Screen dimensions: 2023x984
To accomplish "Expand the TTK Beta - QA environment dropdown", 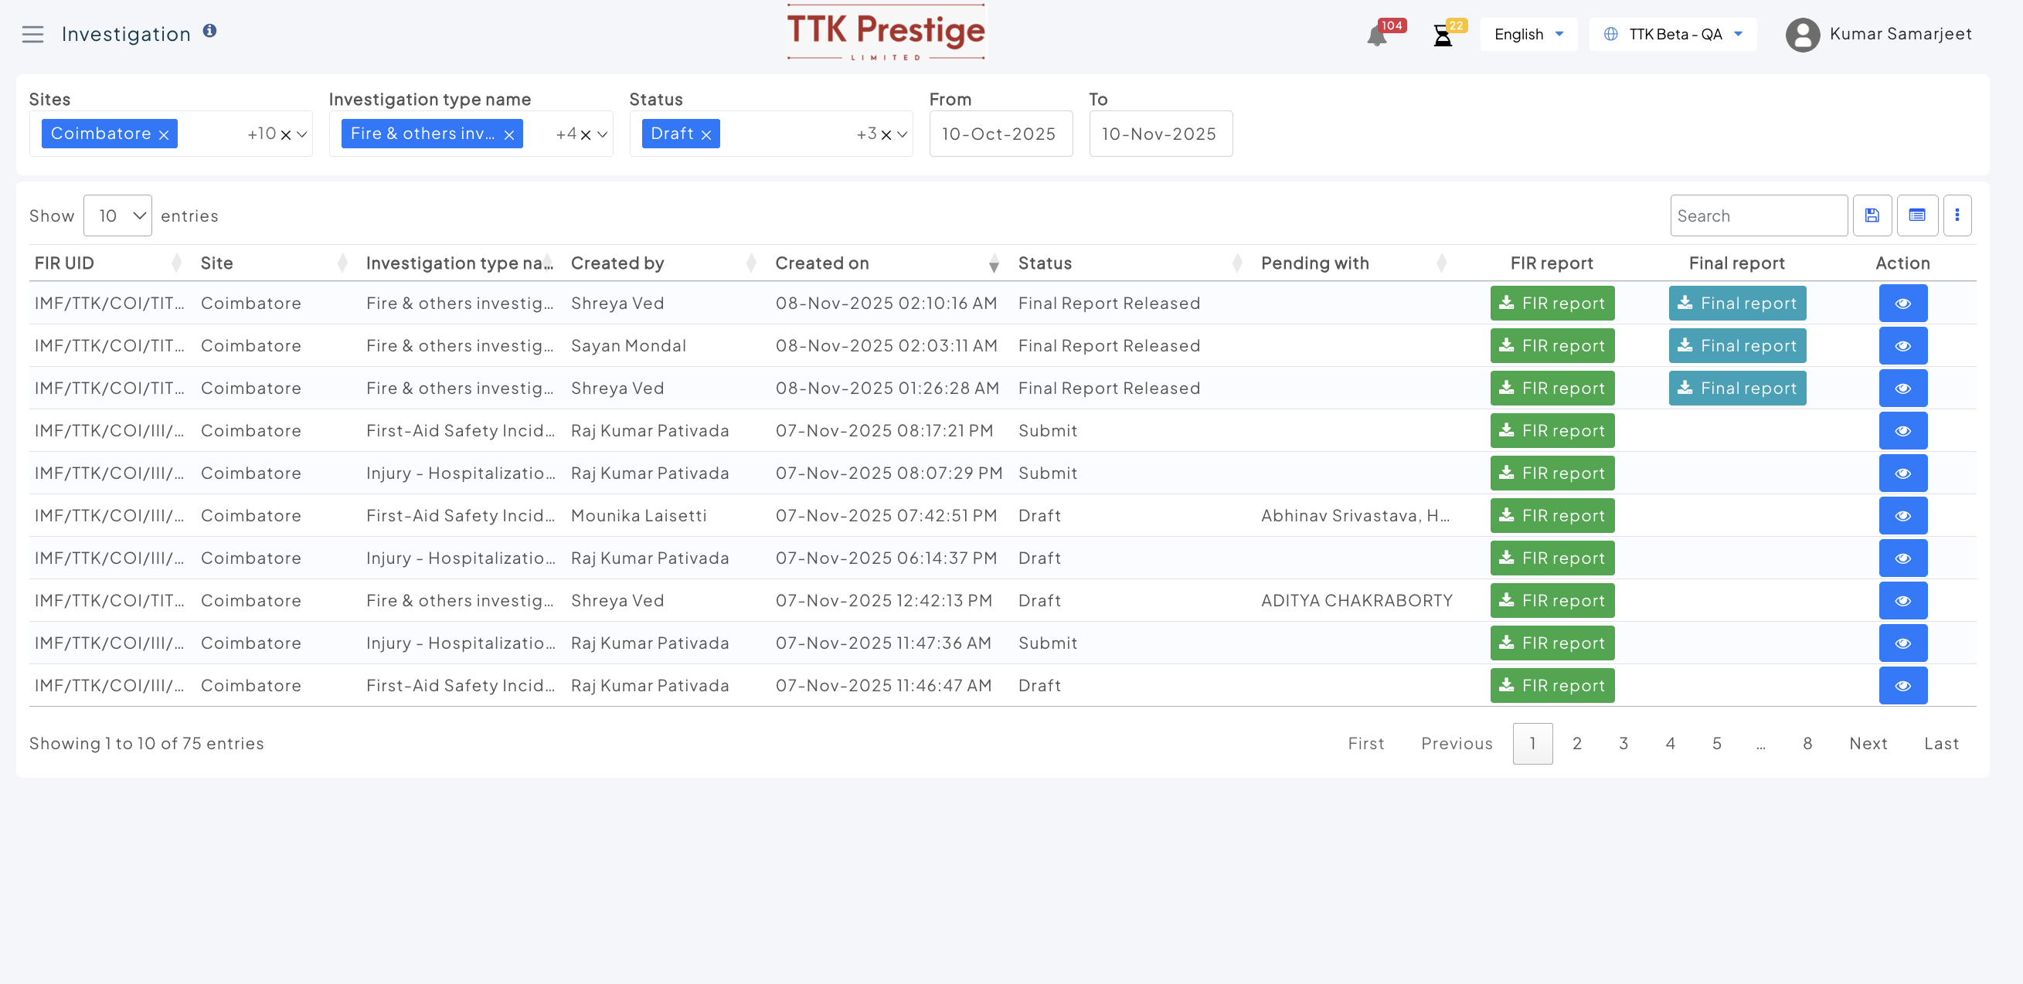I will [1673, 35].
